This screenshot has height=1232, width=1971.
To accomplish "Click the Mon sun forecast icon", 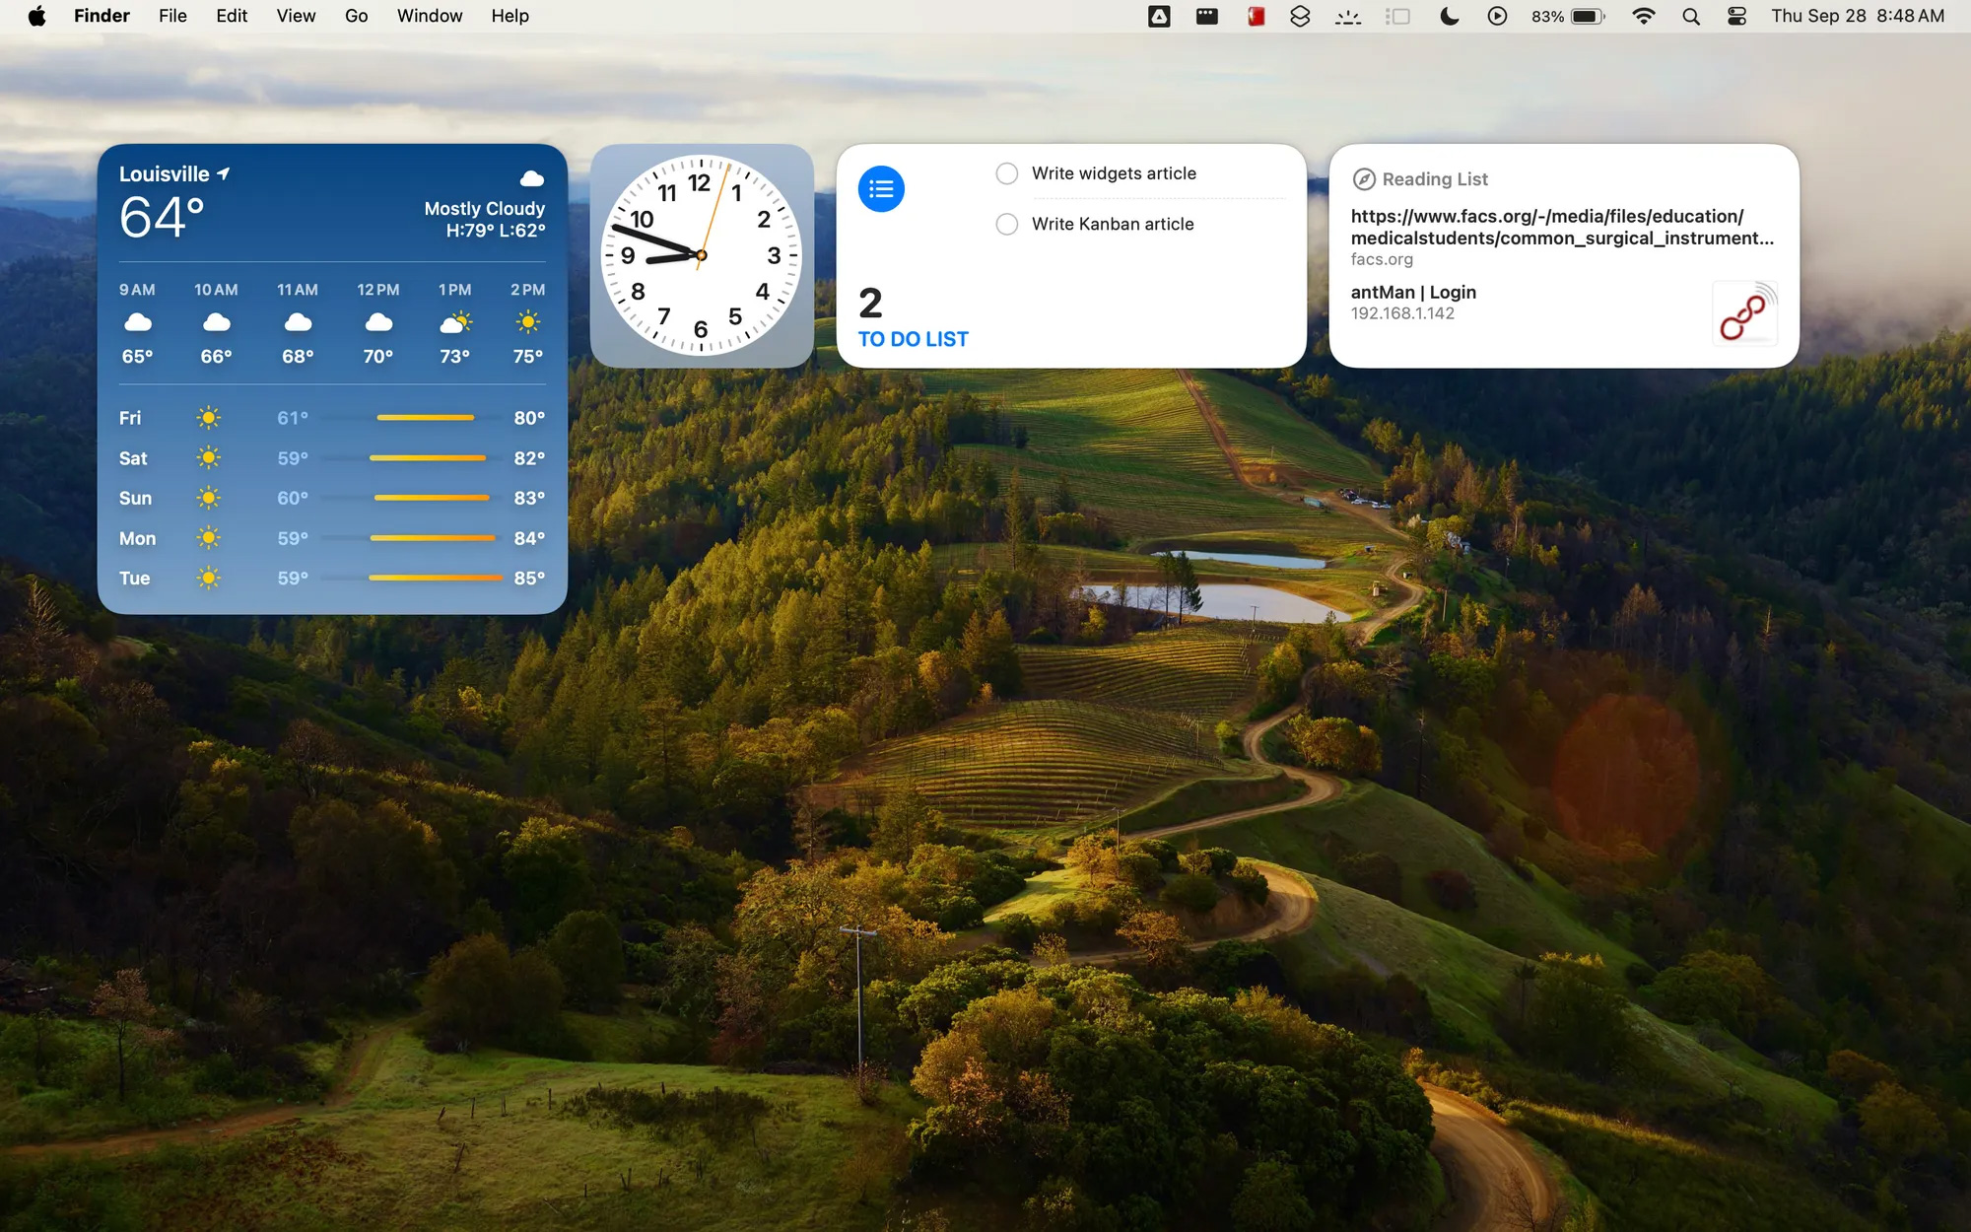I will [x=208, y=538].
